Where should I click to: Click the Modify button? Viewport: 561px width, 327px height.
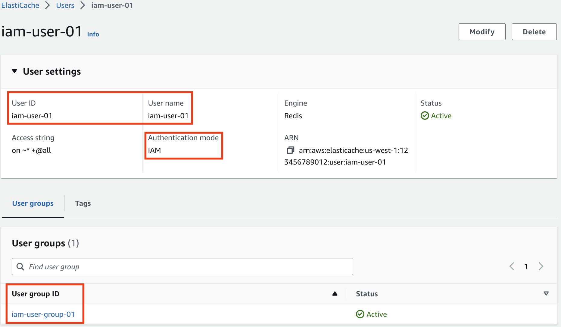click(482, 32)
